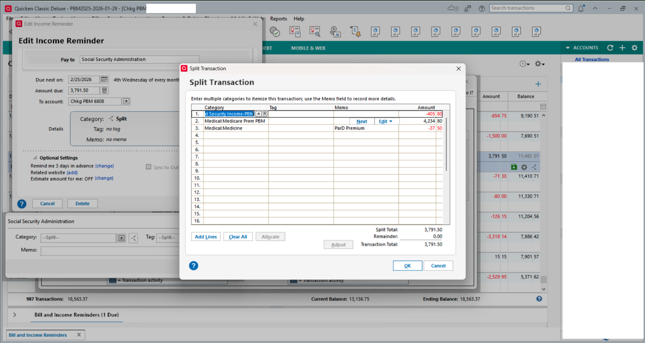The image size is (645, 343).
Task: Open the calendar picker beside Due next on
Action: point(104,79)
